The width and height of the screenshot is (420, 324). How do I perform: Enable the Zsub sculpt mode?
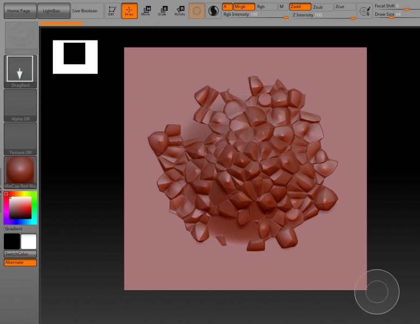click(x=322, y=7)
